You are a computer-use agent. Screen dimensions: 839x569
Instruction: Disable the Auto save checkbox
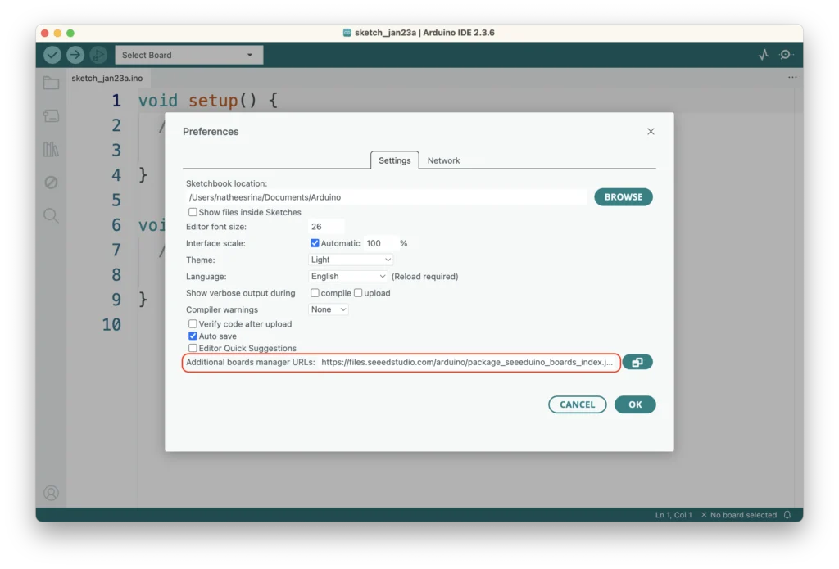193,336
